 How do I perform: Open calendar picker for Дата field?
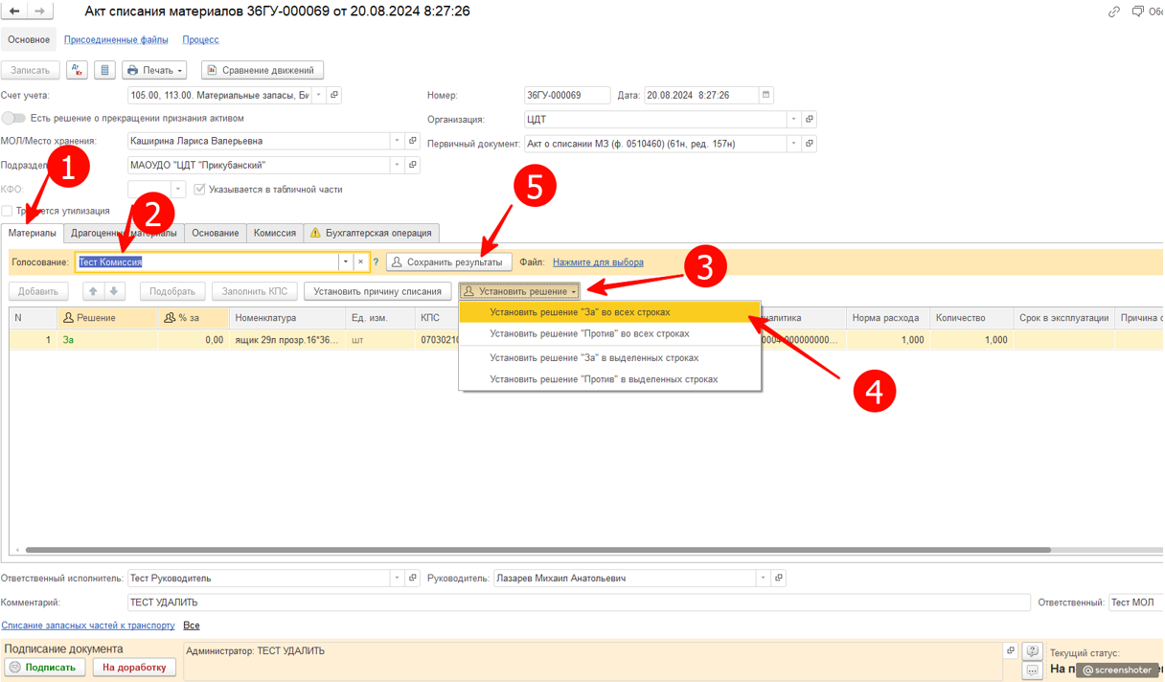pos(765,95)
